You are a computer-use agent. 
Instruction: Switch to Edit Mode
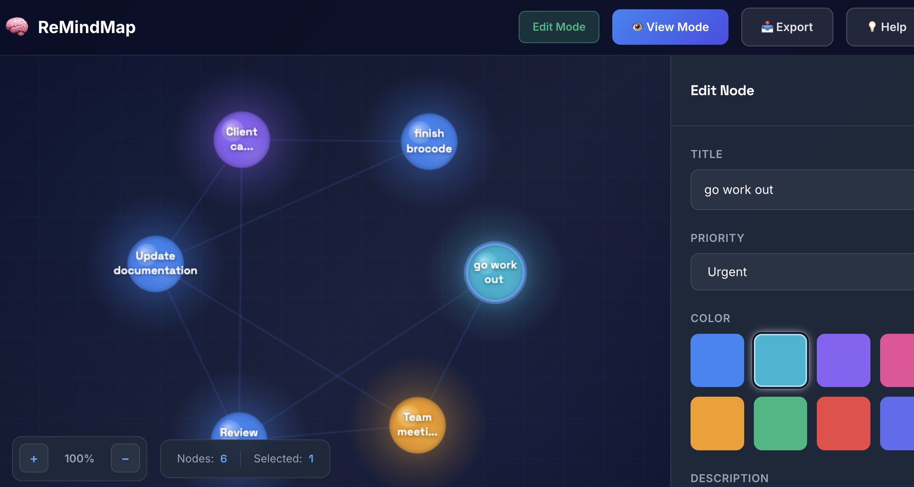point(559,27)
